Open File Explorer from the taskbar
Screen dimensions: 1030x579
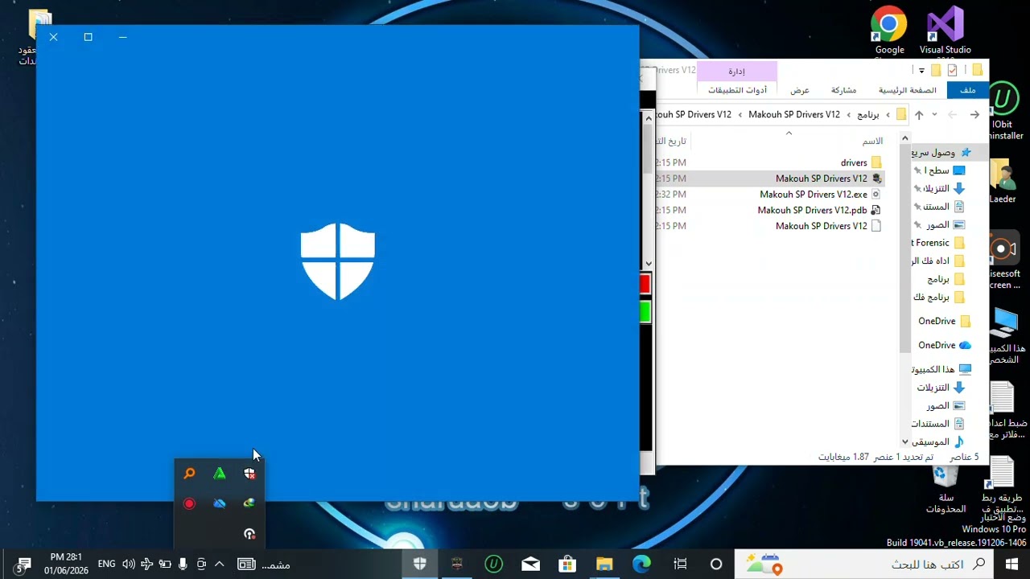pyautogui.click(x=604, y=564)
